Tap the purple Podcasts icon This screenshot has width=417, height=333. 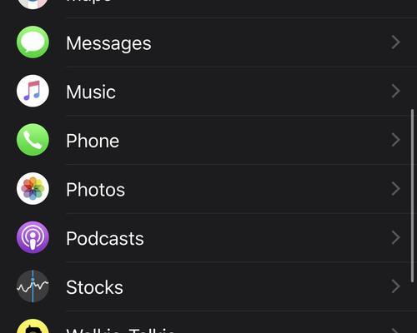[33, 237]
